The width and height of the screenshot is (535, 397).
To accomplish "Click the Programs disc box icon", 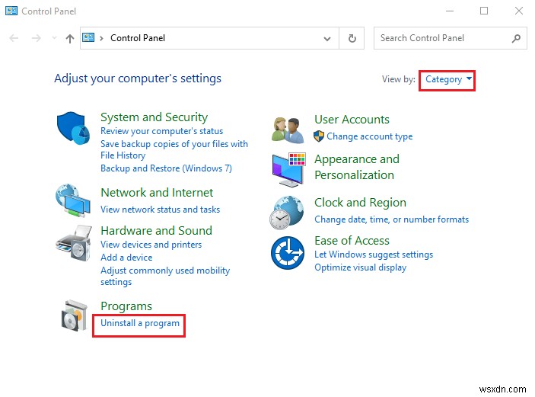I will pyautogui.click(x=75, y=315).
